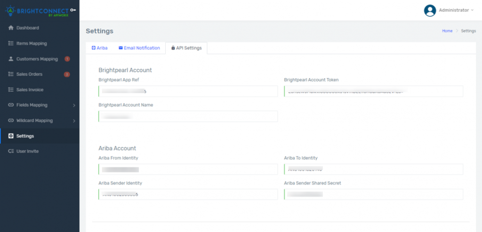Click the Items Mapping list icon

coord(11,43)
